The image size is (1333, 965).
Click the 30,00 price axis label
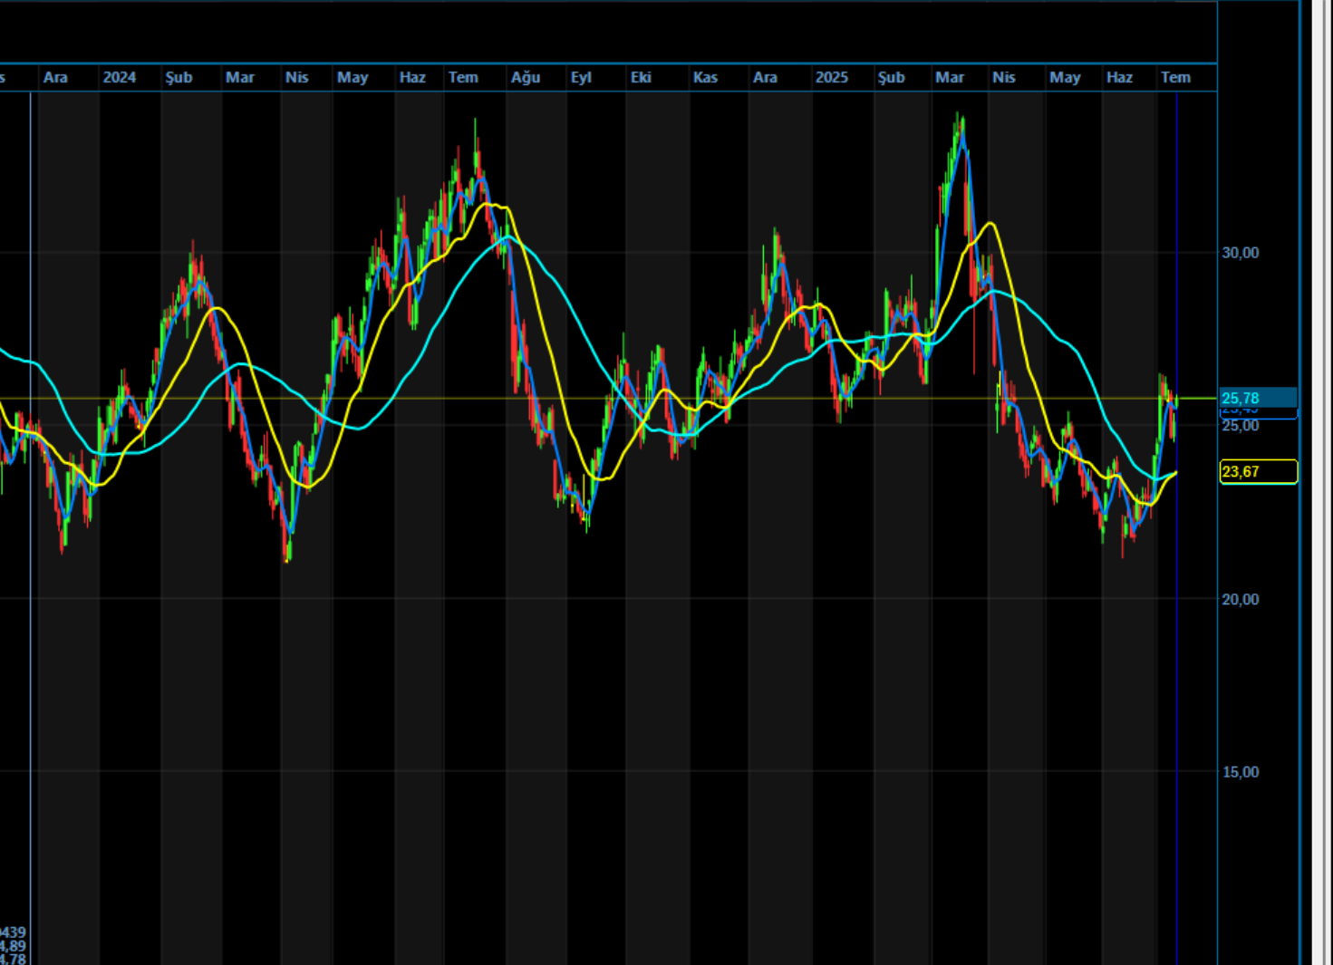[x=1240, y=253]
